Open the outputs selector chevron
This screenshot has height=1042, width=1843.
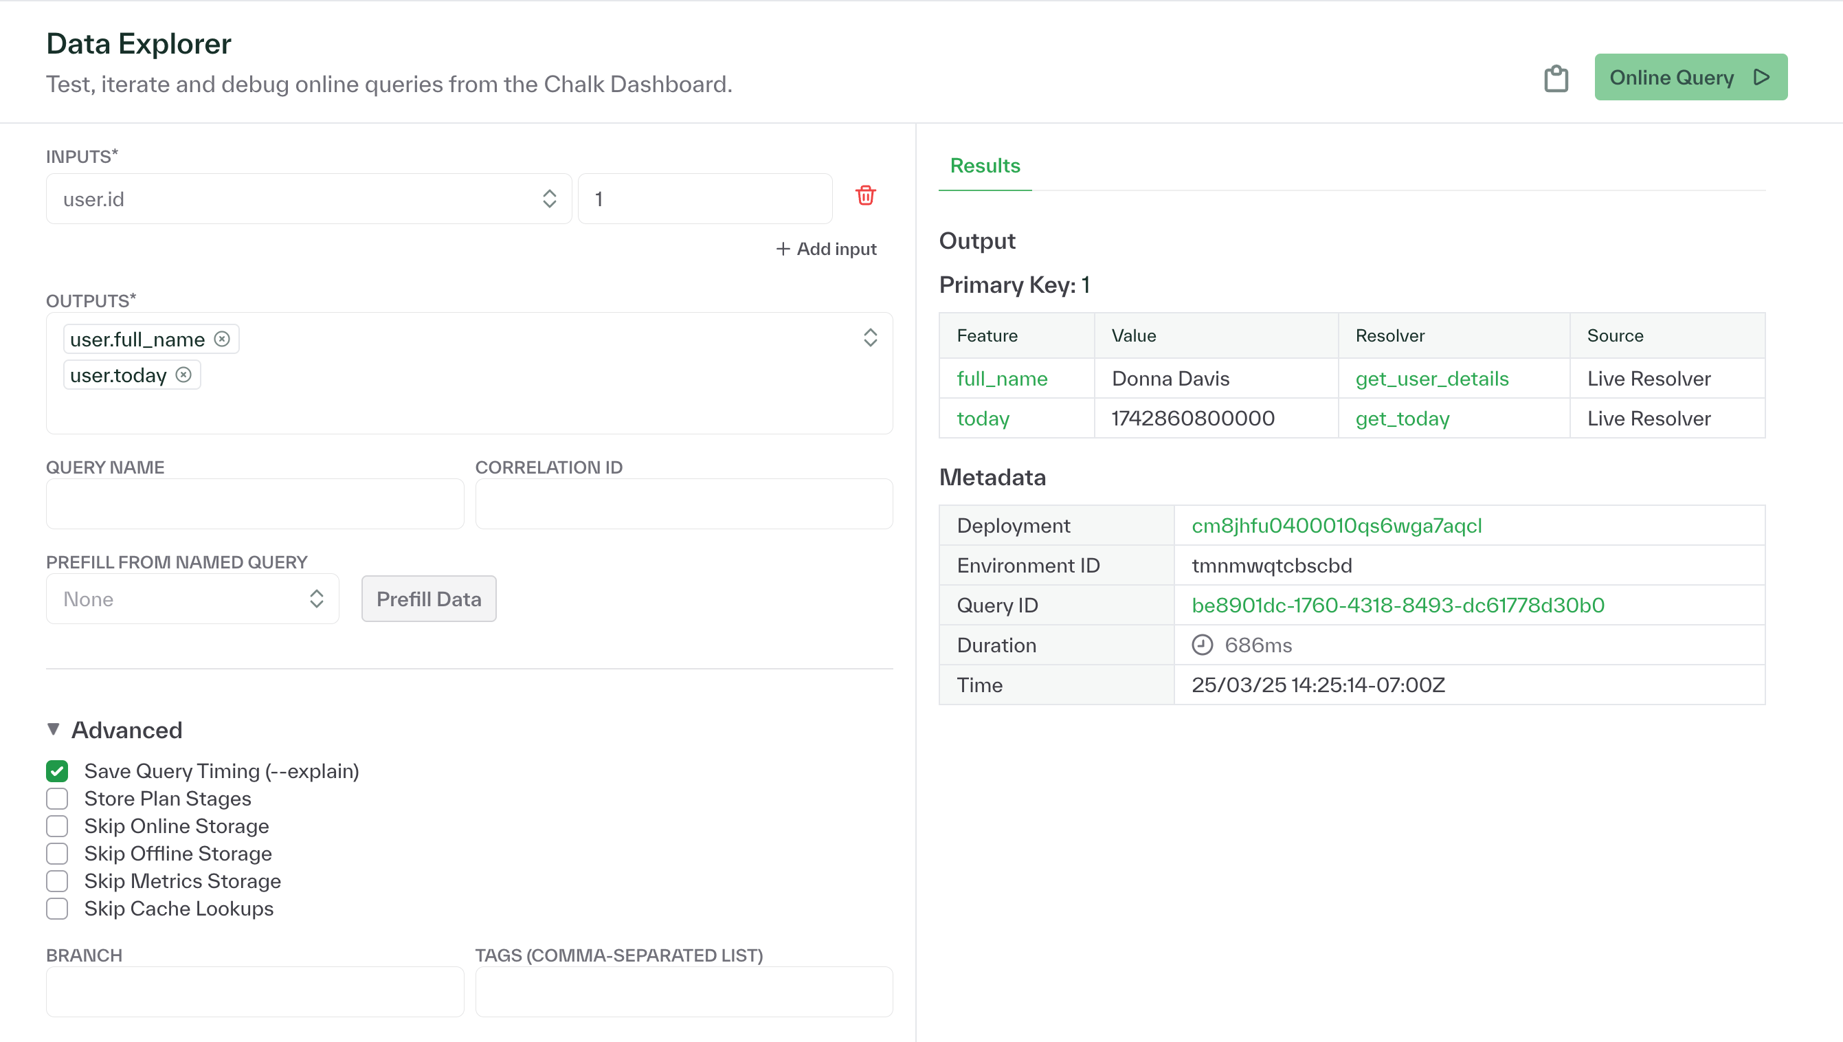coord(870,337)
